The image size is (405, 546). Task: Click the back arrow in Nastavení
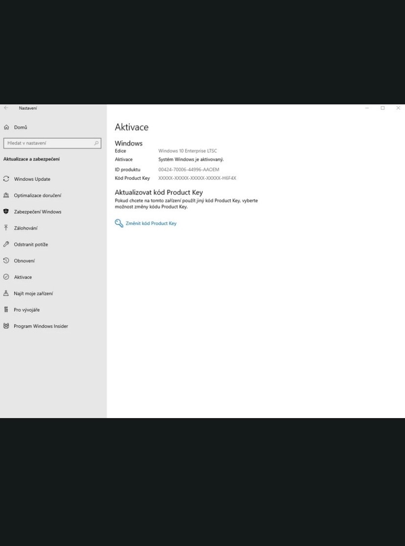coord(6,108)
